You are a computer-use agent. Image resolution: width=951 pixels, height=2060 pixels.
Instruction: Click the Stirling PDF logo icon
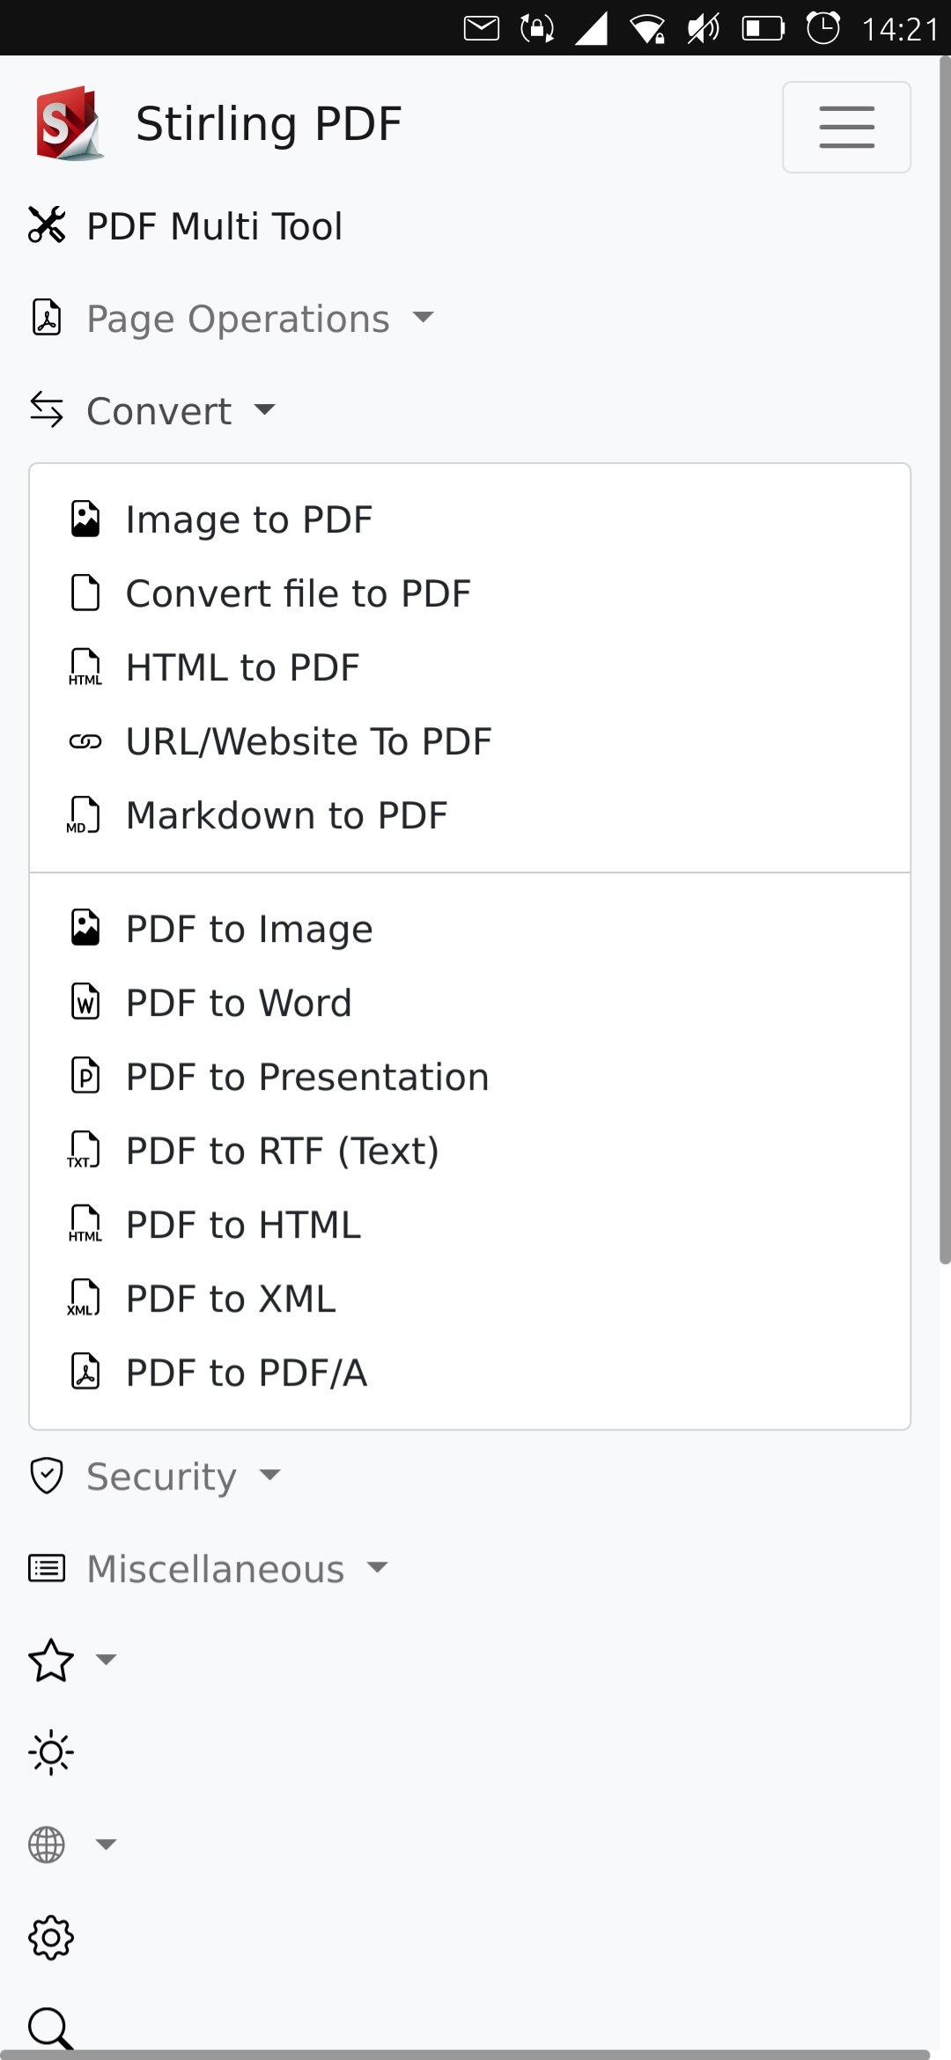[70, 123]
